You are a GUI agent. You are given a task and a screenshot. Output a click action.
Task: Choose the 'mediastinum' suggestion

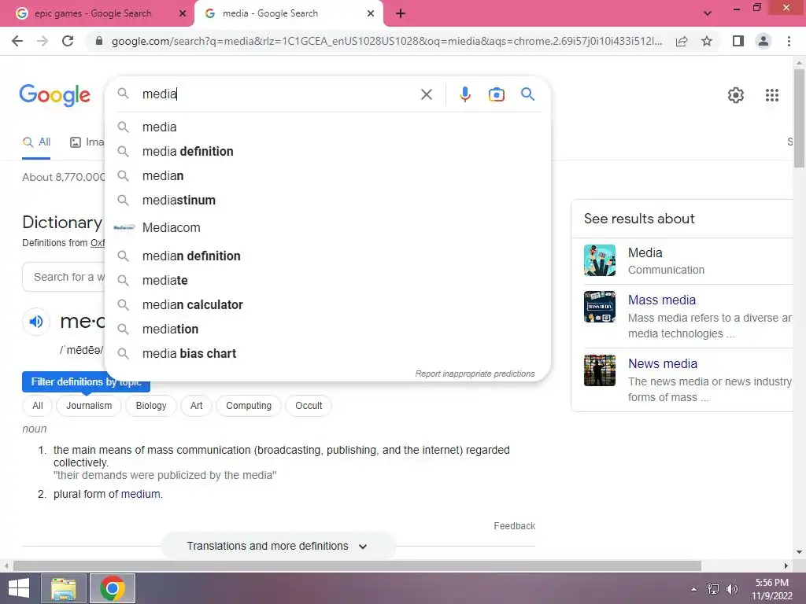327,201
